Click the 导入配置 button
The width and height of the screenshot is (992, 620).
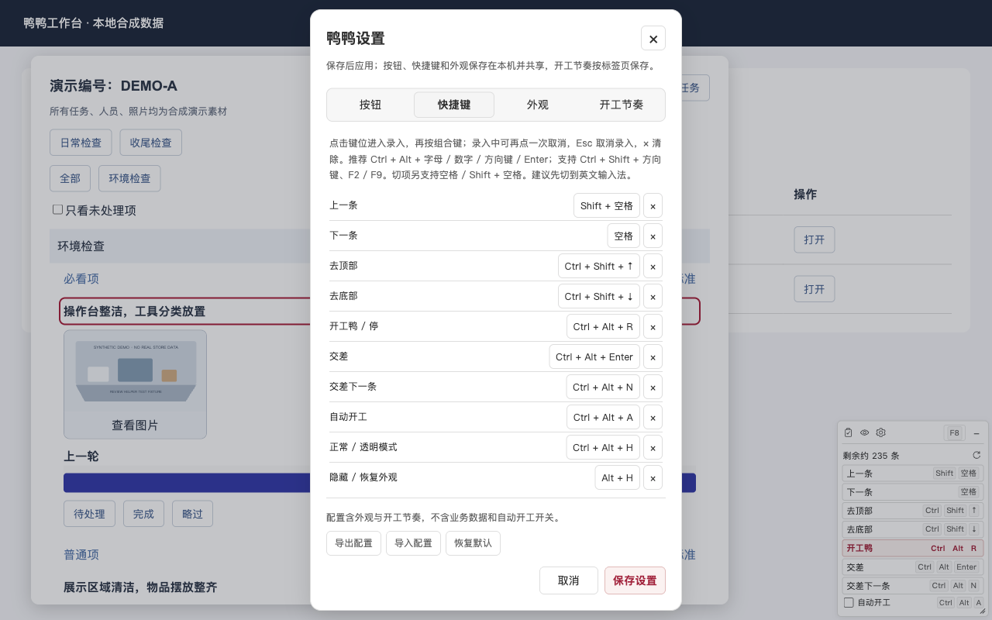413,543
